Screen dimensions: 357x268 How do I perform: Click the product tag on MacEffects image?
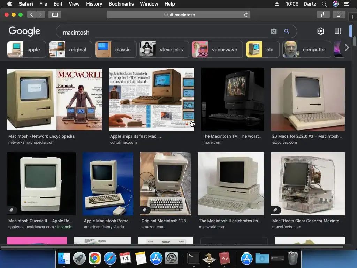275,210
